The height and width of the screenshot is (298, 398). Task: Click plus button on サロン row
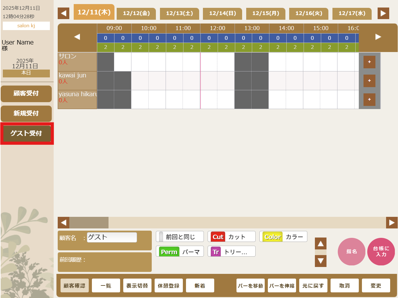(x=369, y=62)
